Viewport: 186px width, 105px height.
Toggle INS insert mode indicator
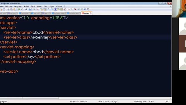coord(167,102)
